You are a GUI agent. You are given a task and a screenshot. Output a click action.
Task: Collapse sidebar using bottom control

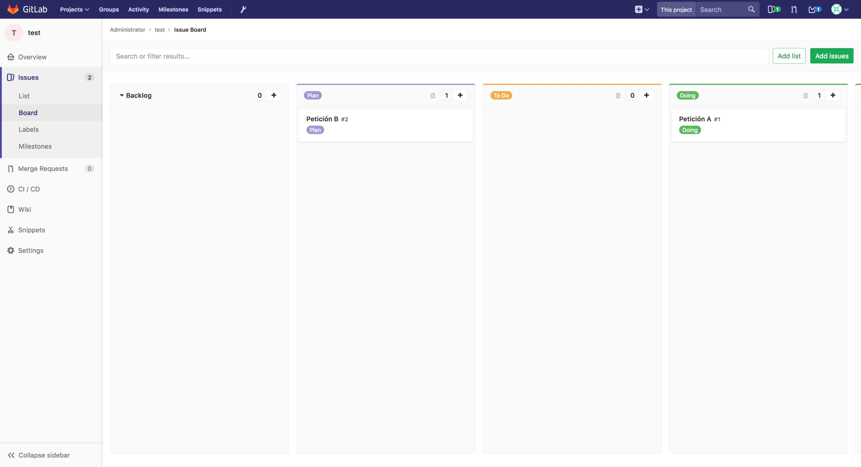pyautogui.click(x=39, y=455)
